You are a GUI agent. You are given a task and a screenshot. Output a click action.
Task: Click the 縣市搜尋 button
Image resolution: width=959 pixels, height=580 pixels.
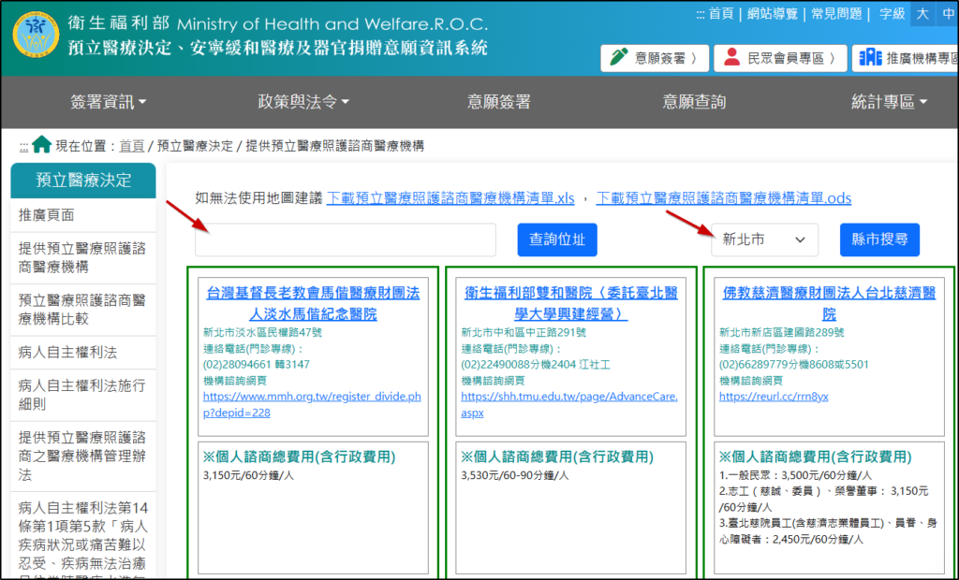pos(879,239)
